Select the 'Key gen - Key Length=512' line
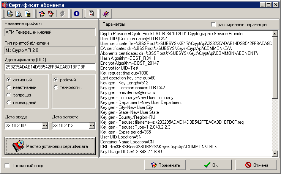 [x=124, y=83]
